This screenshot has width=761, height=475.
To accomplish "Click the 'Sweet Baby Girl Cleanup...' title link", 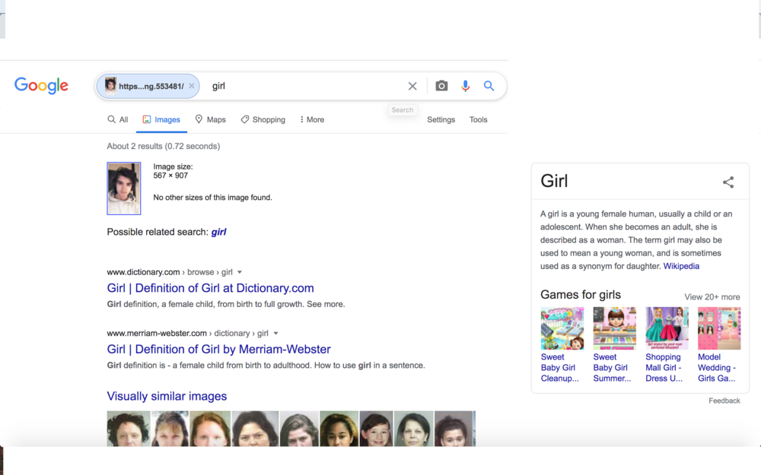I will pyautogui.click(x=560, y=368).
